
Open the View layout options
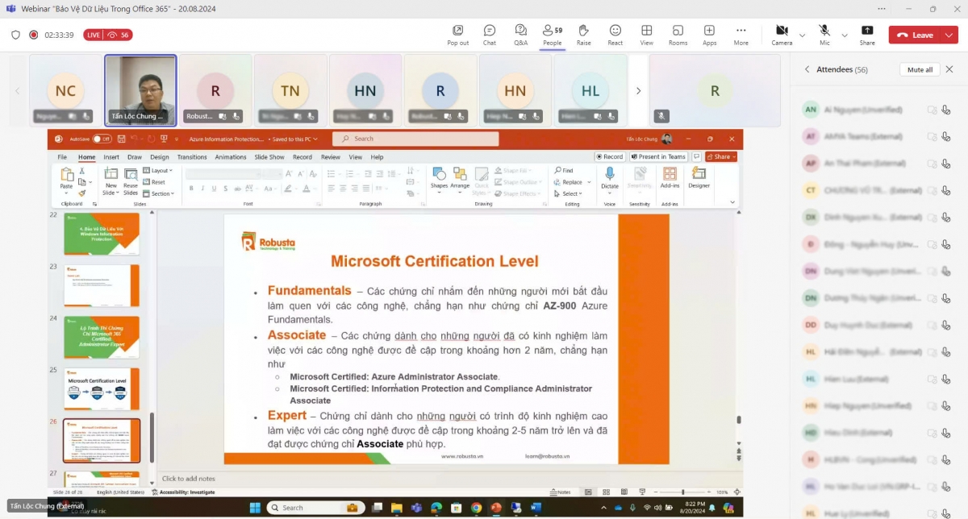pos(647,35)
